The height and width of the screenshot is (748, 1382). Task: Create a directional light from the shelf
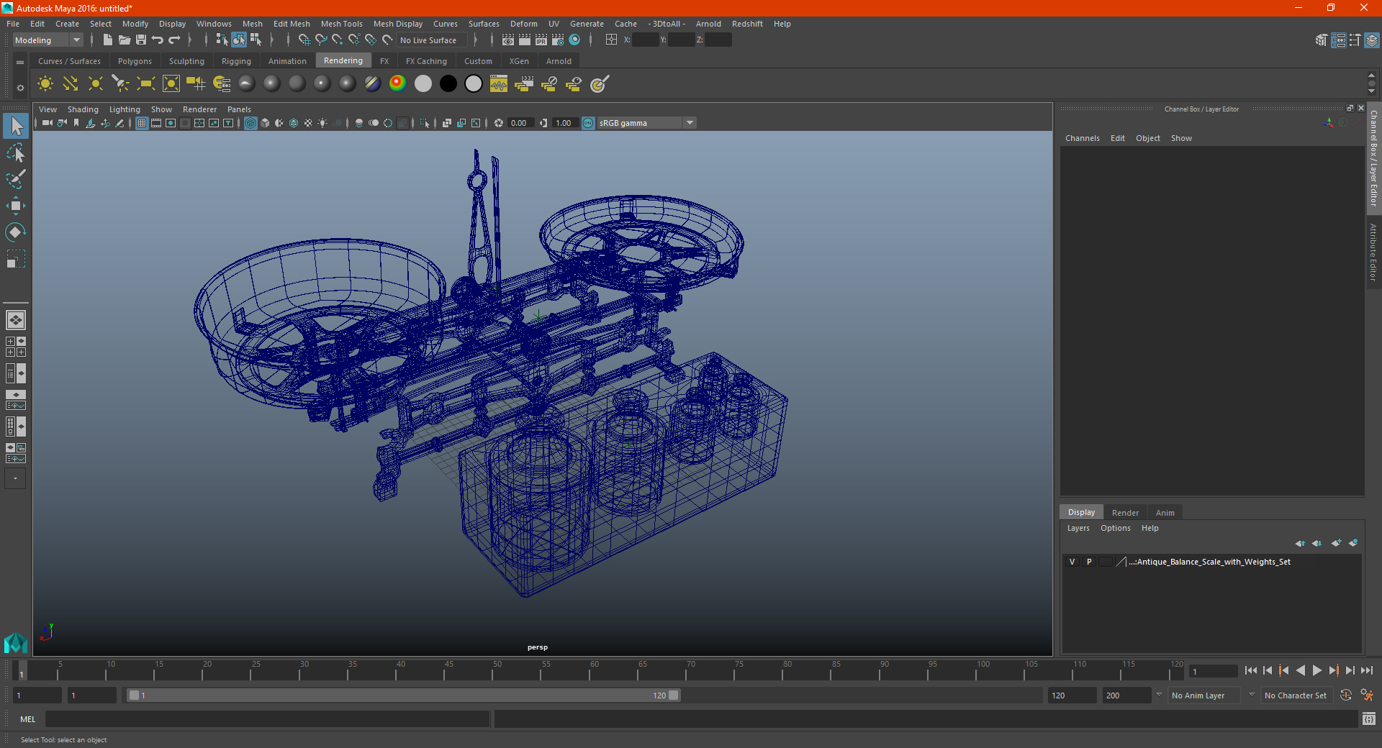pos(71,84)
